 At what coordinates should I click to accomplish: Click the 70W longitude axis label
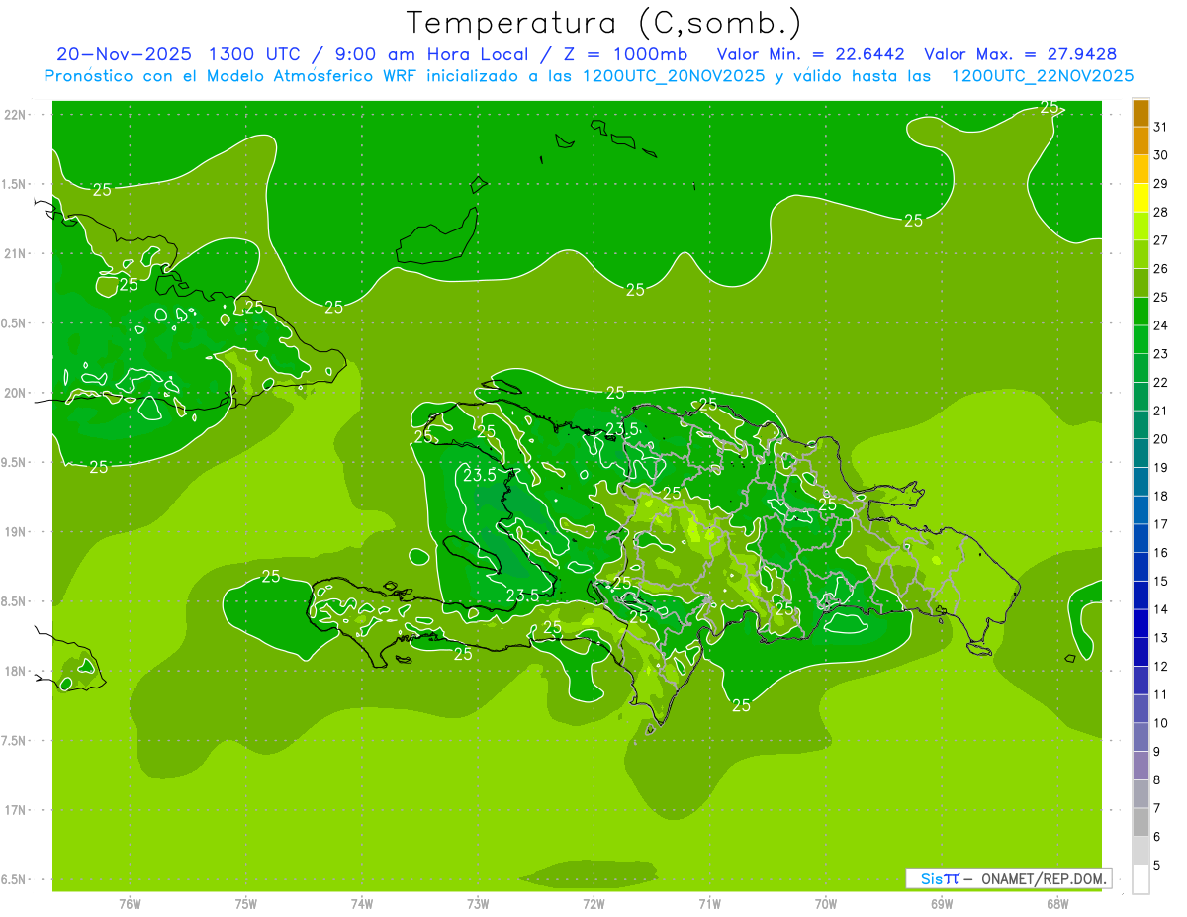coord(826,904)
